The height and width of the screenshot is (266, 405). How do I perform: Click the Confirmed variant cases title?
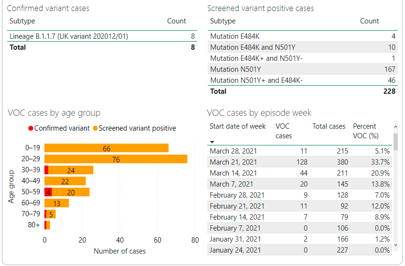click(48, 8)
